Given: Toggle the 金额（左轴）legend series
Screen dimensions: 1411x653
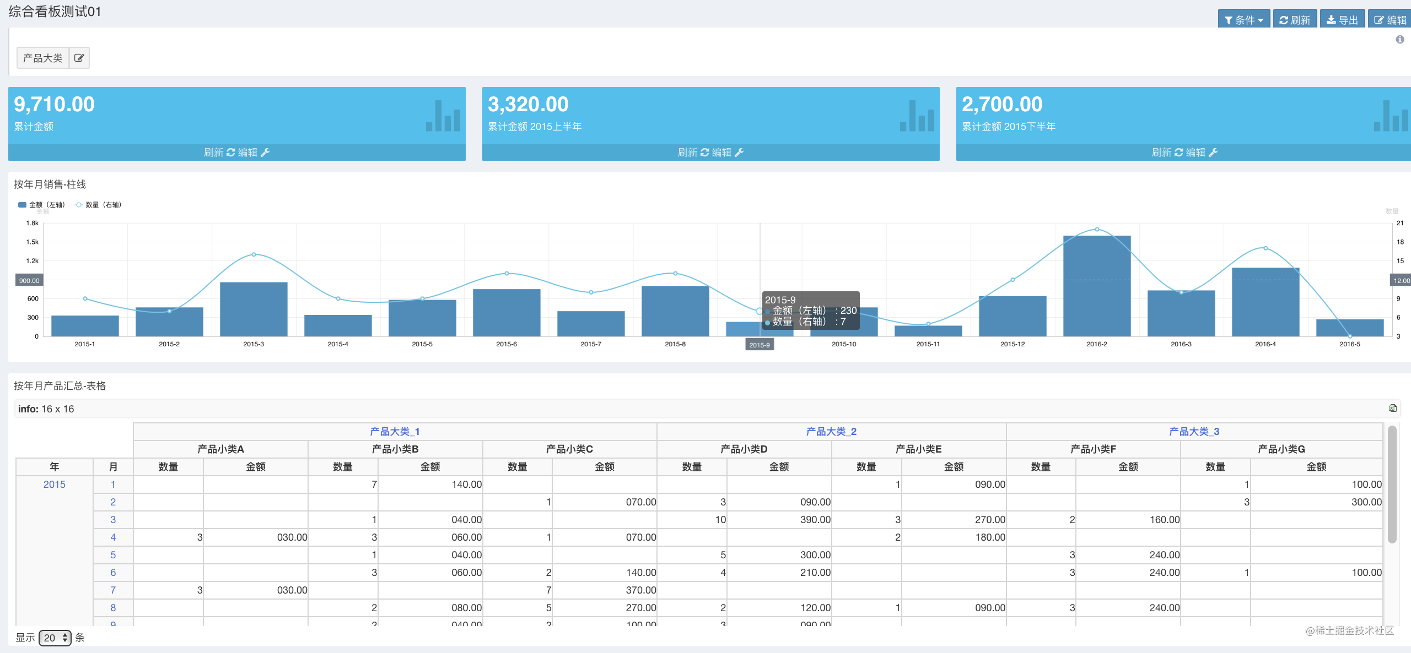Looking at the screenshot, I should 41,205.
